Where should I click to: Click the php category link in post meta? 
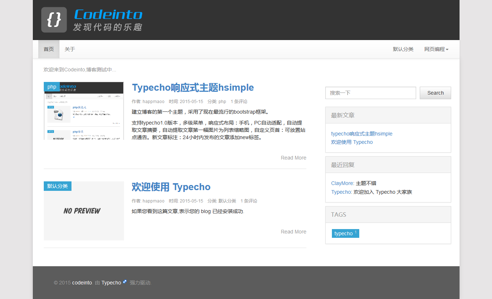tap(222, 102)
